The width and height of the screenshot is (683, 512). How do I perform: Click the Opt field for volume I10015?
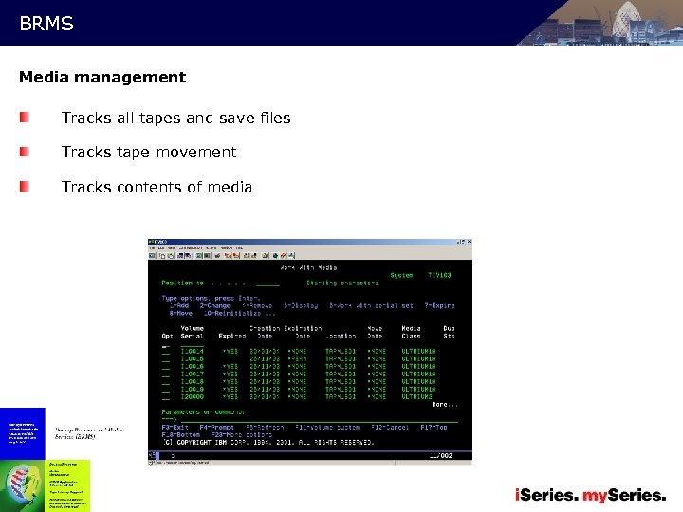tap(166, 359)
